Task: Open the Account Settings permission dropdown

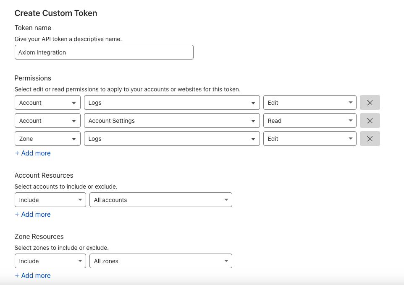Action: 172,121
